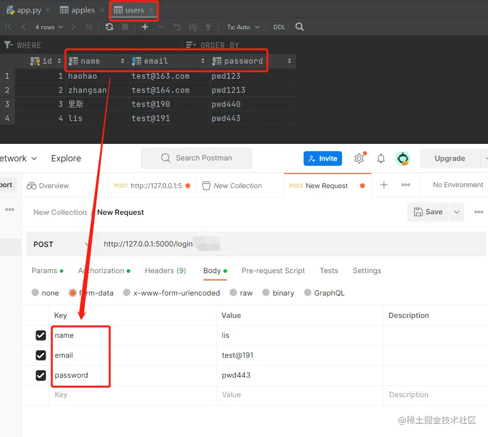Click the DDL button
The width and height of the screenshot is (488, 437).
(x=279, y=27)
